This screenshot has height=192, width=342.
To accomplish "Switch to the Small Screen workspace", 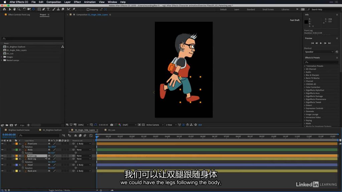I will click(x=268, y=10).
